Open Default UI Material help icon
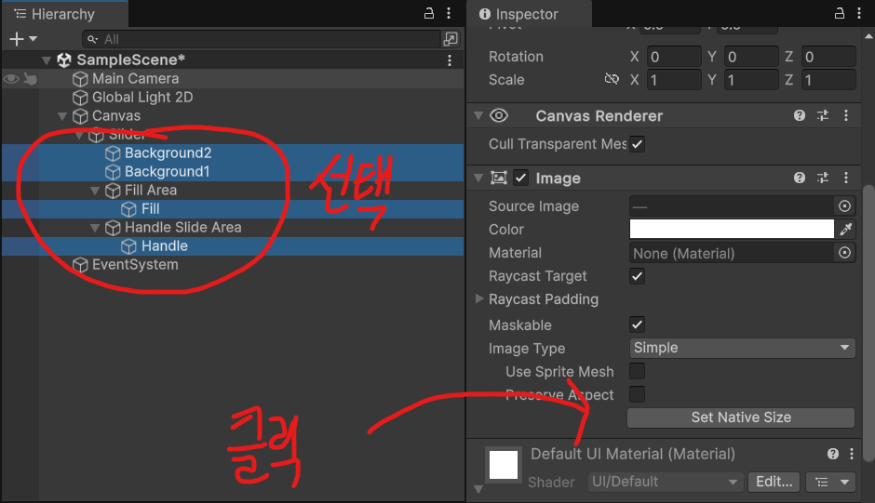 tap(833, 454)
